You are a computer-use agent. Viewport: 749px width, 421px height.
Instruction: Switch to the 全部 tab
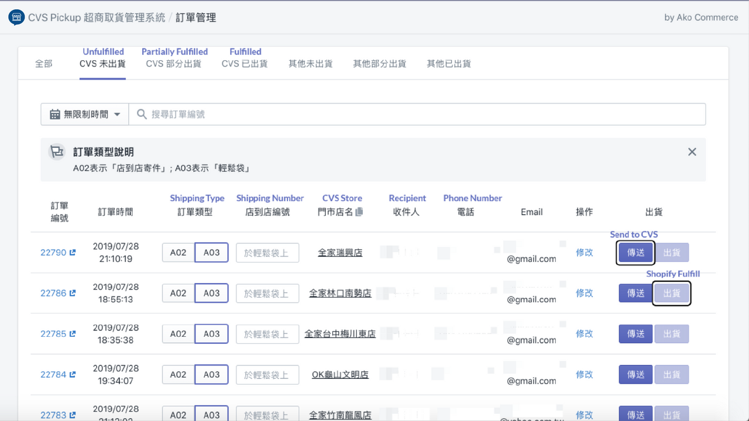44,64
